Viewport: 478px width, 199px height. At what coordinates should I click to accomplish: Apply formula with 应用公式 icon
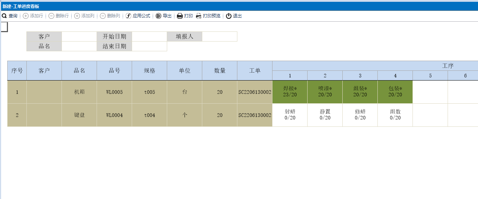(x=128, y=16)
